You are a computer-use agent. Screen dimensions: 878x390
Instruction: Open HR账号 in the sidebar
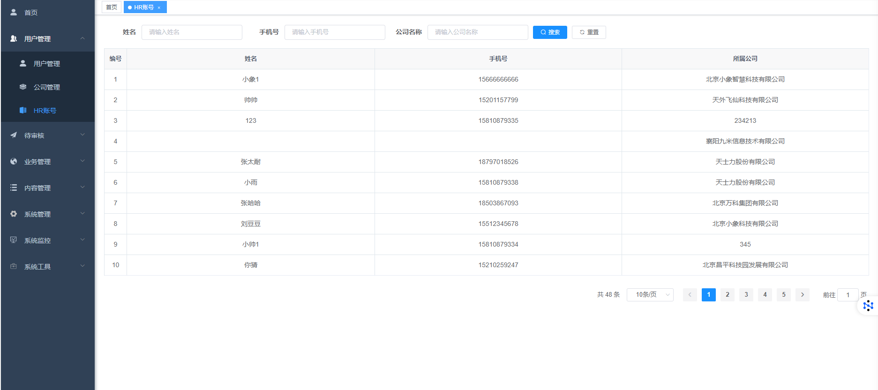coord(45,111)
